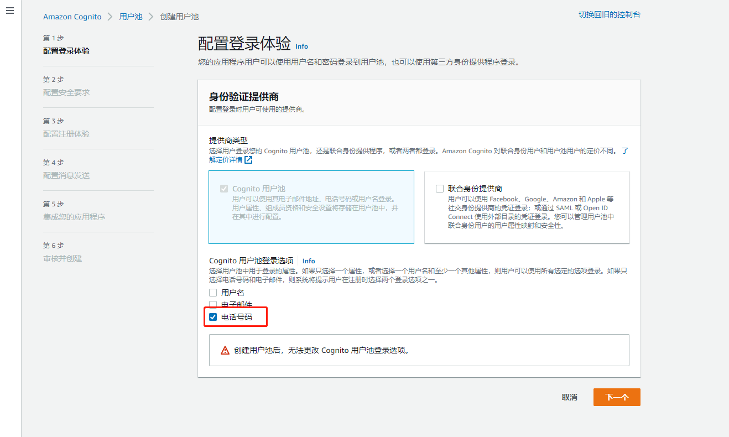This screenshot has height=437, width=729.
Task: Click the Cognito 用户池 checkbox
Action: [x=224, y=189]
